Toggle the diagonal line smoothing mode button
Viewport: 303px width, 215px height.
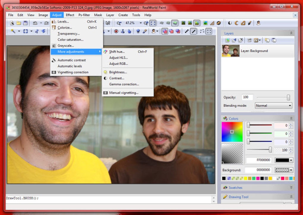193,31
